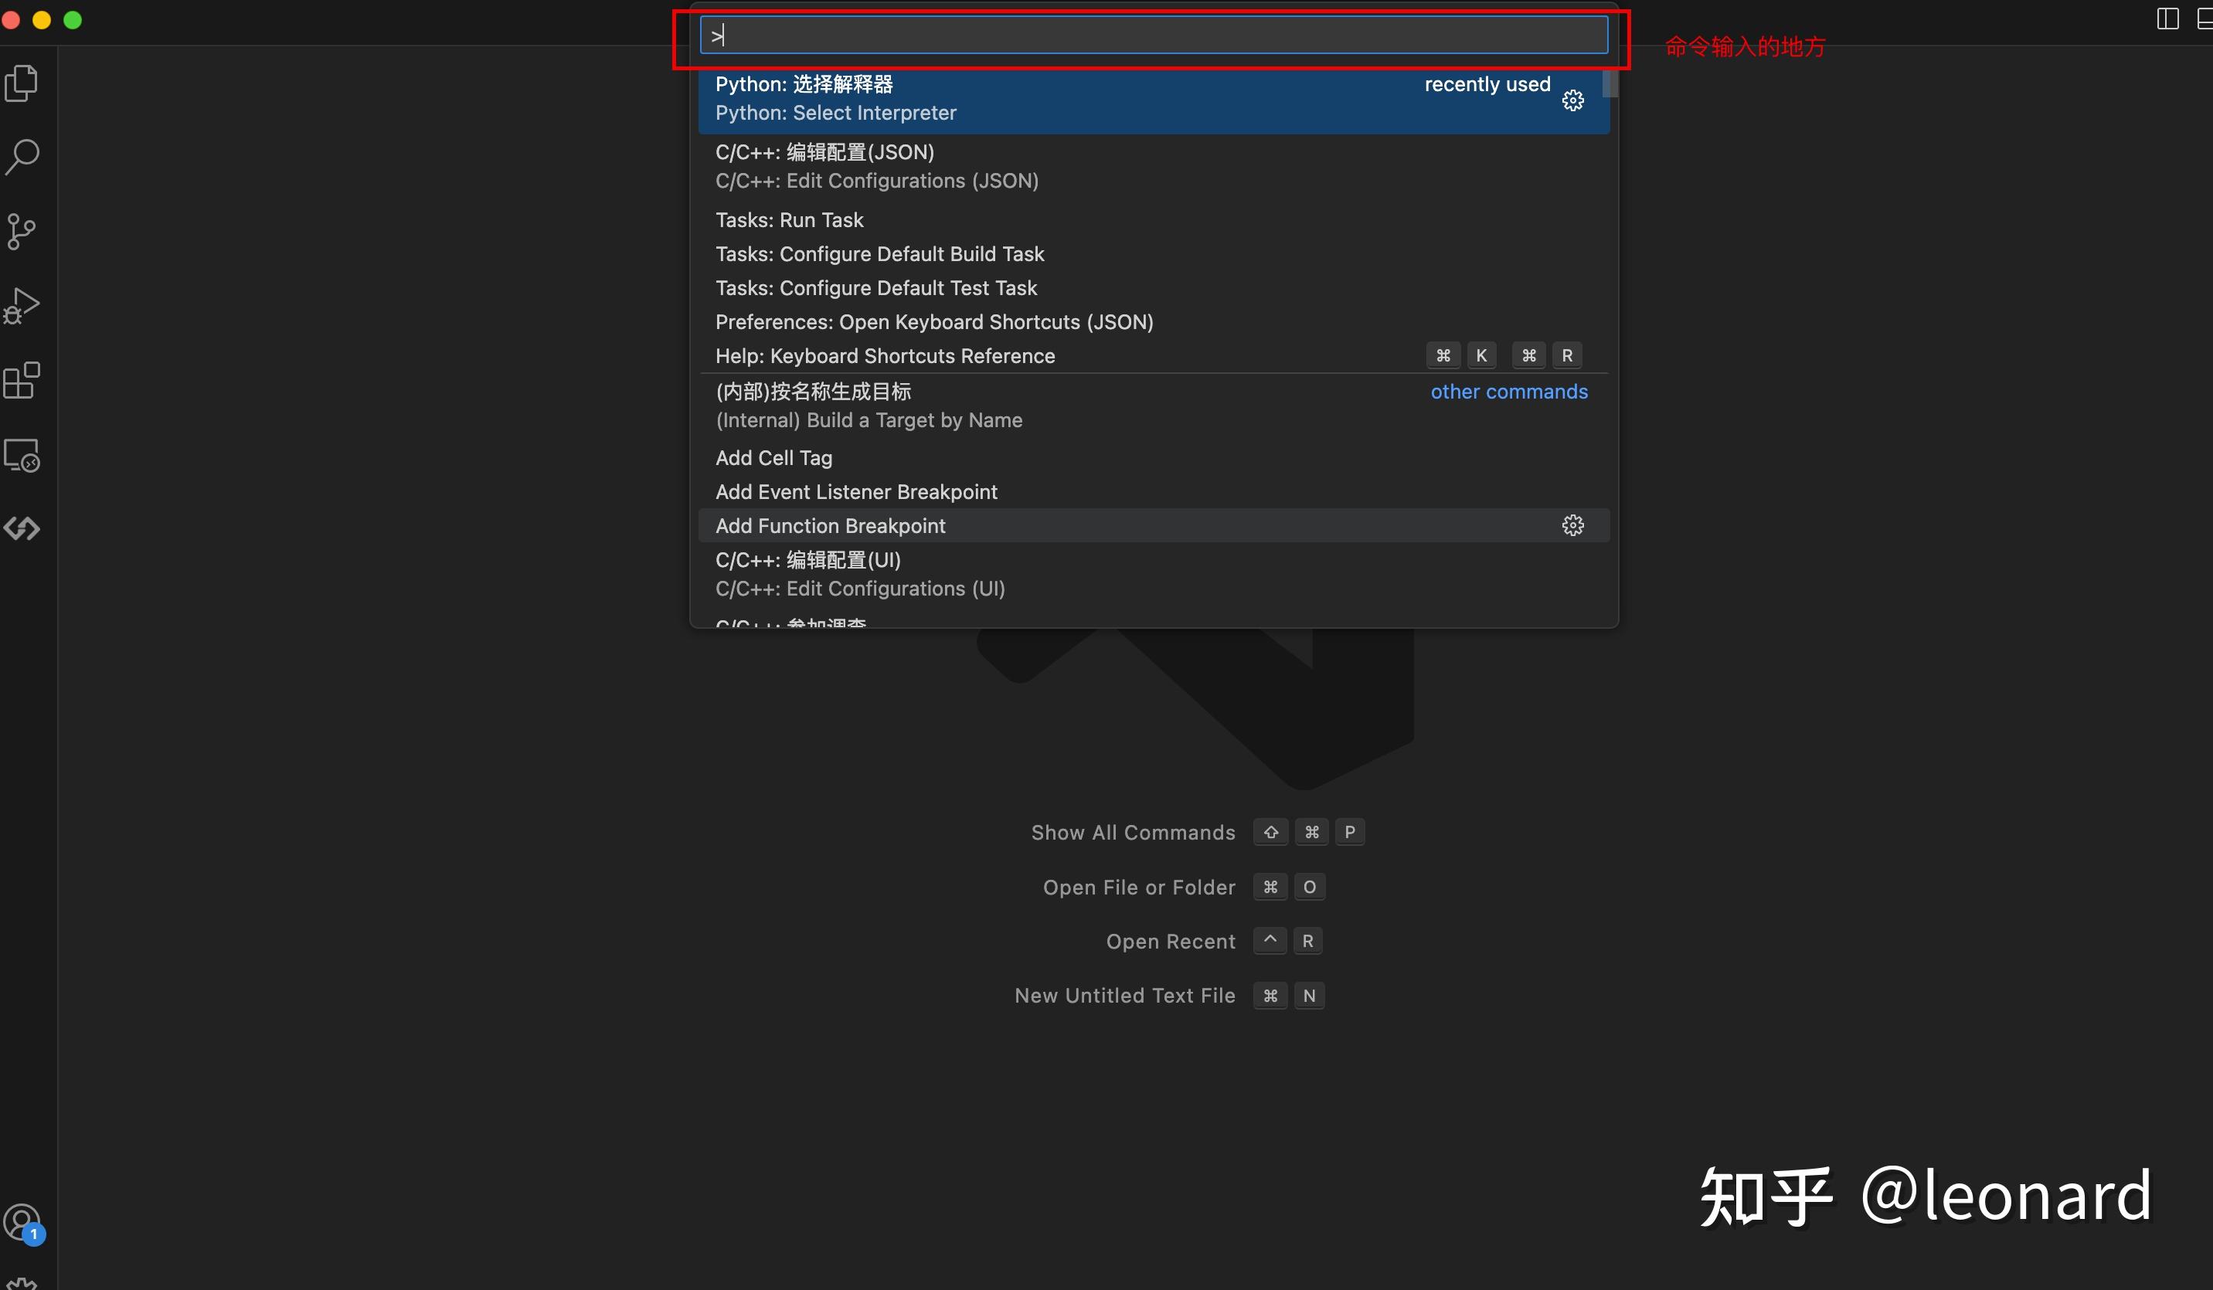Click the other commands link

coord(1508,392)
